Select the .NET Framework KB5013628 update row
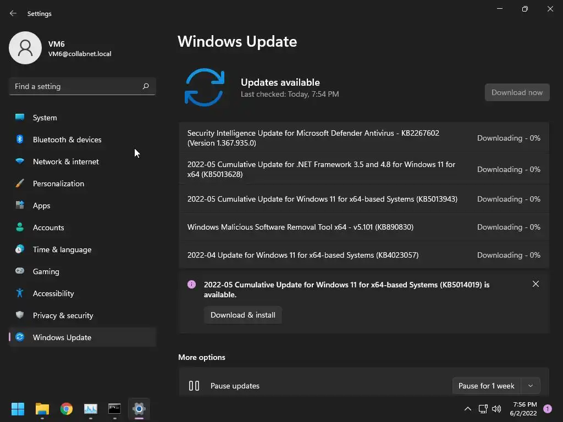This screenshot has width=563, height=422. [x=364, y=169]
